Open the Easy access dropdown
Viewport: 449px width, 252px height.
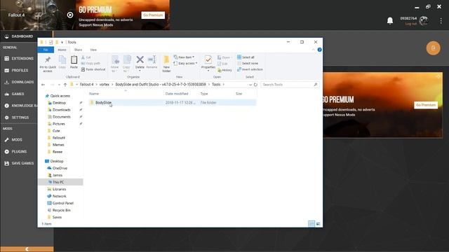point(185,64)
